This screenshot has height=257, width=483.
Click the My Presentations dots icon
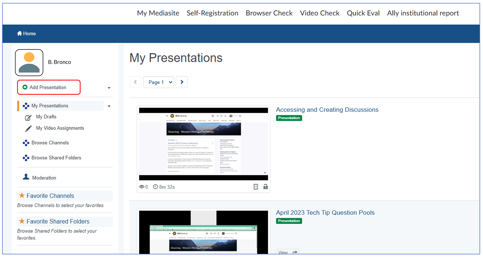click(x=26, y=106)
